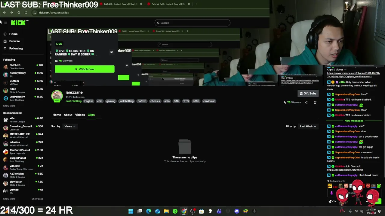Click the share icon beside viewer count
The width and height of the screenshot is (385, 216).
pyautogui.click(x=306, y=102)
